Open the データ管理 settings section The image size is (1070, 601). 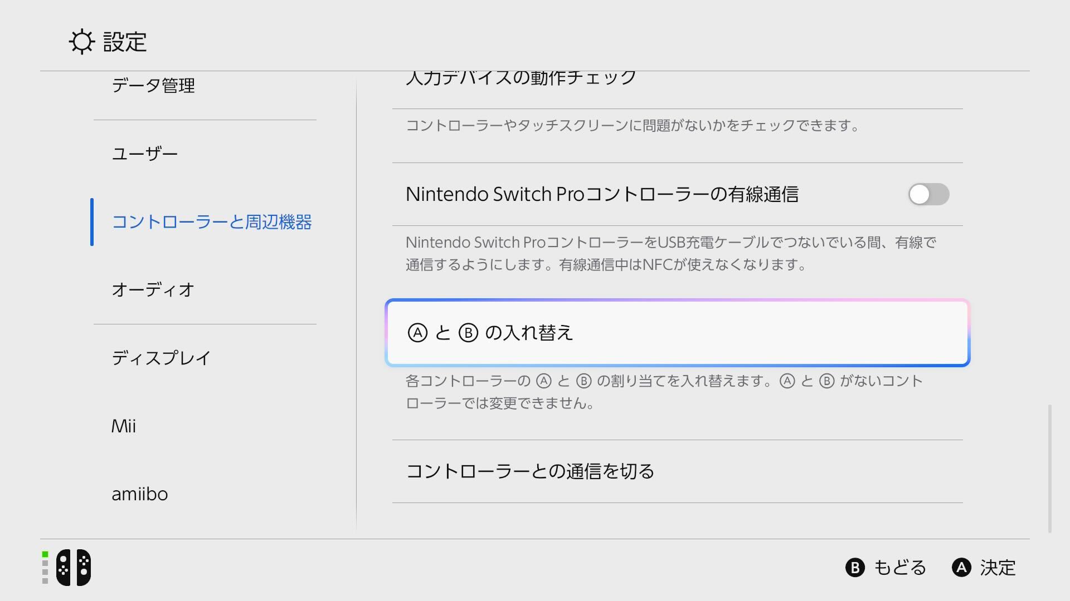(x=153, y=86)
